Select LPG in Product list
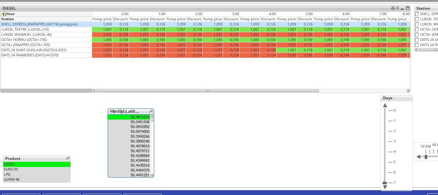 (37, 174)
